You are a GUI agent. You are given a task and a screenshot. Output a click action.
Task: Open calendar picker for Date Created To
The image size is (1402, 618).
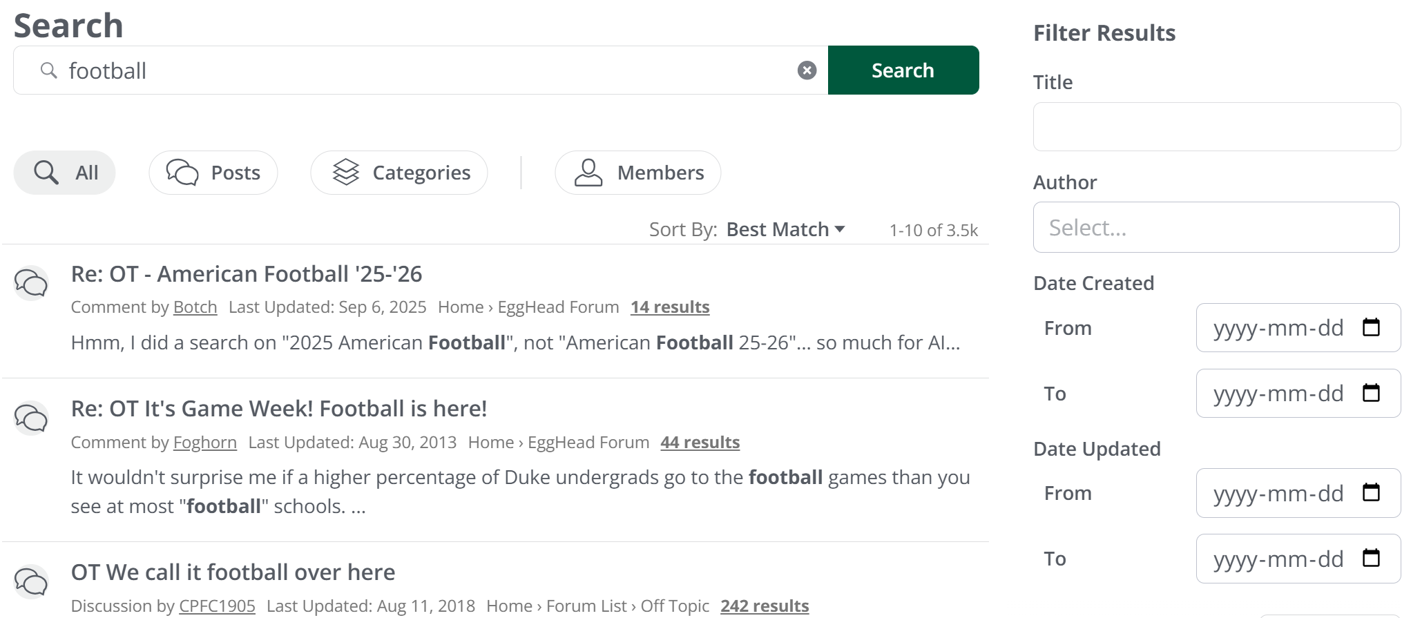(x=1370, y=393)
